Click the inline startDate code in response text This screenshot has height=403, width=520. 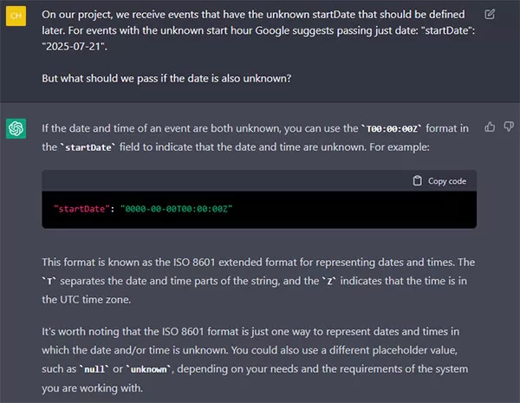pyautogui.click(x=88, y=147)
